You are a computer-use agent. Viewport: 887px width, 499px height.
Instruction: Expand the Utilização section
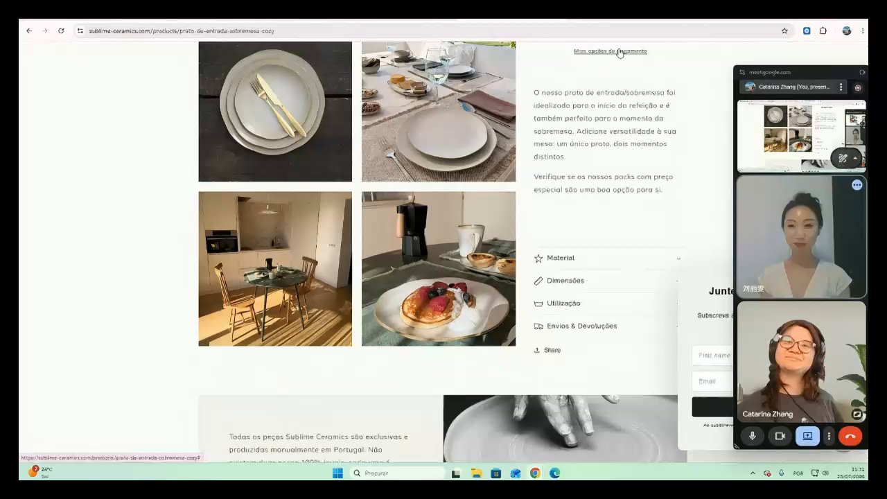click(608, 304)
